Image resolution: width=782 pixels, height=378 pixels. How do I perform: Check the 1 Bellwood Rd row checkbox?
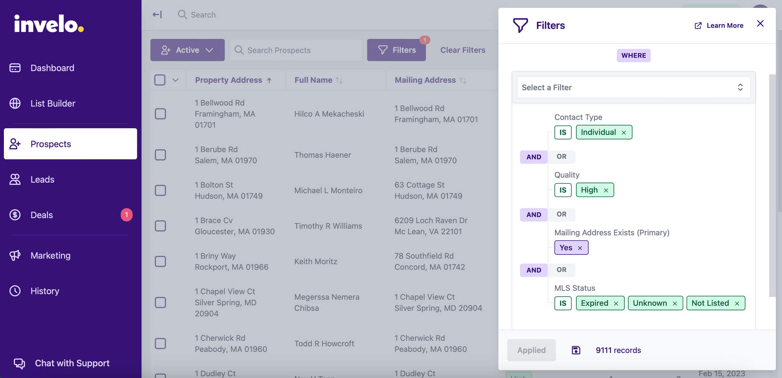160,114
